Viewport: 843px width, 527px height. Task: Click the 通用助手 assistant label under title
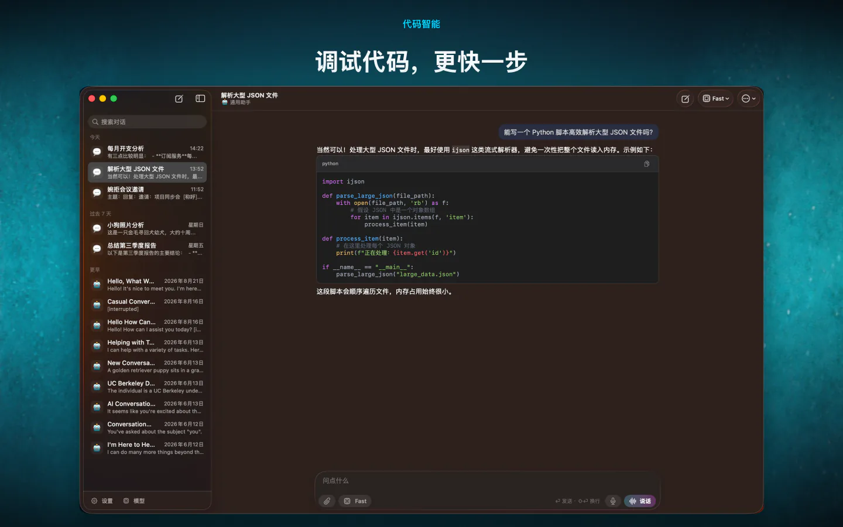pos(240,102)
